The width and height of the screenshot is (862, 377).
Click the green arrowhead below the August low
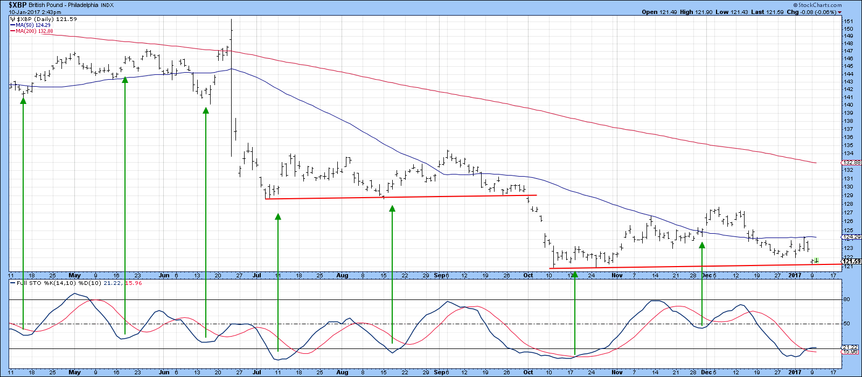click(x=392, y=208)
